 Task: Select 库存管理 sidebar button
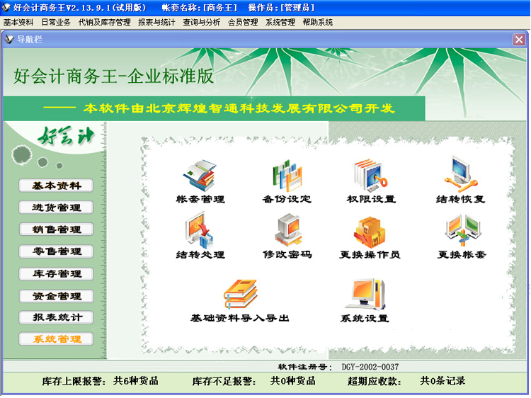pos(56,273)
